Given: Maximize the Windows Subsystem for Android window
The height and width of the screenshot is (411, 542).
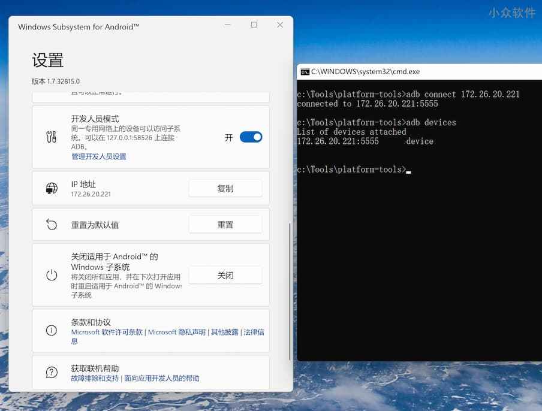Looking at the screenshot, I should point(254,25).
